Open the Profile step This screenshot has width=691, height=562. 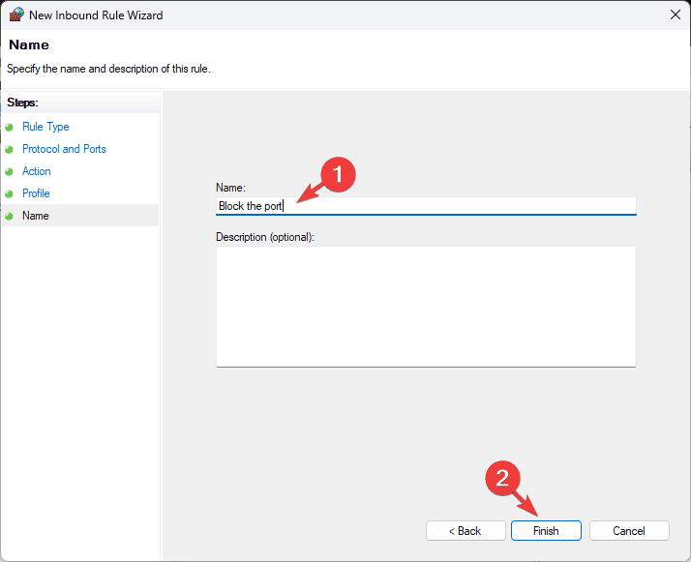tap(36, 193)
